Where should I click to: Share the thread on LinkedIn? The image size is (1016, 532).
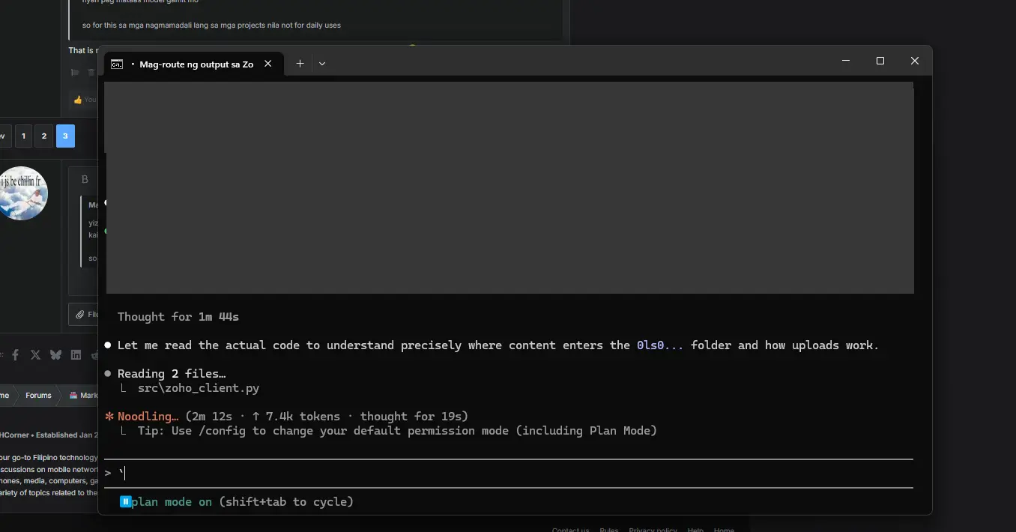[76, 355]
